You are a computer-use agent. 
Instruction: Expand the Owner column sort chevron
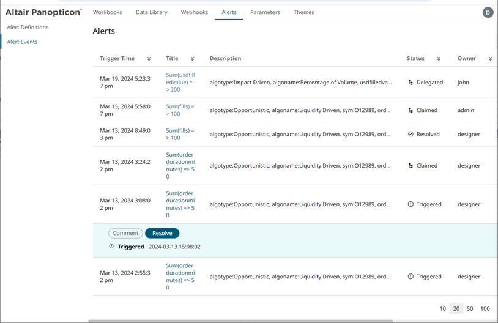tap(490, 59)
